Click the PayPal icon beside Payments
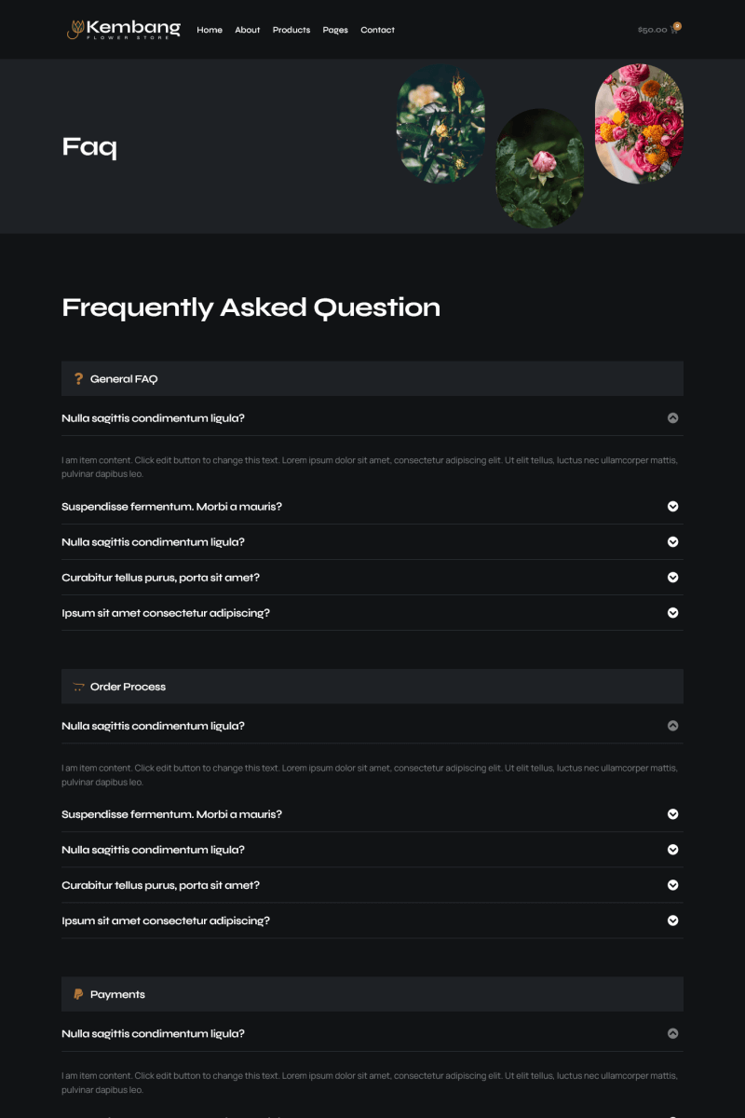The height and width of the screenshot is (1118, 745). (78, 994)
